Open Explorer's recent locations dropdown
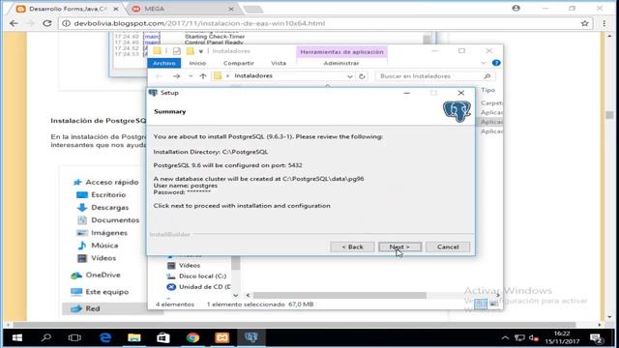Image resolution: width=619 pixels, height=348 pixels. tap(191, 76)
